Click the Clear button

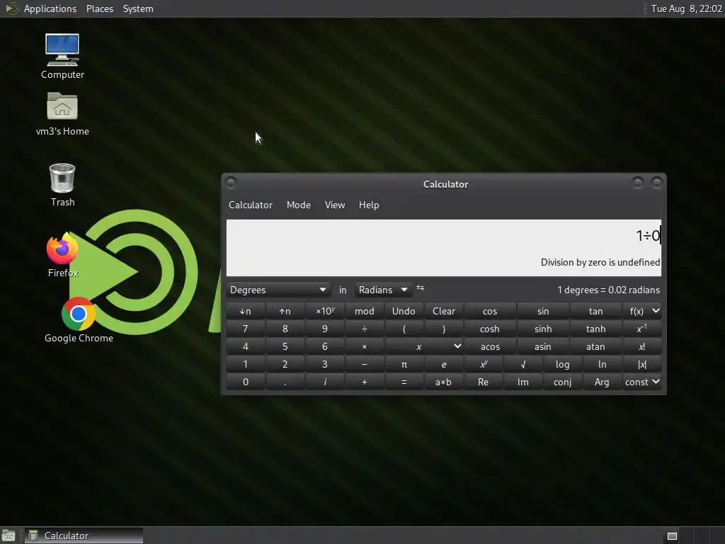tap(444, 312)
